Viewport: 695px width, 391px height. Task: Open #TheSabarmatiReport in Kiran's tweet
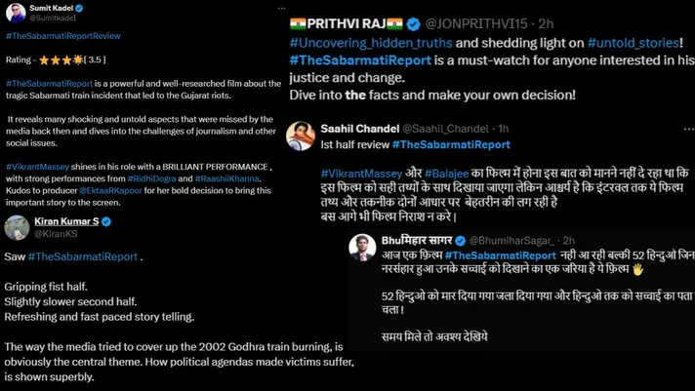pyautogui.click(x=83, y=256)
